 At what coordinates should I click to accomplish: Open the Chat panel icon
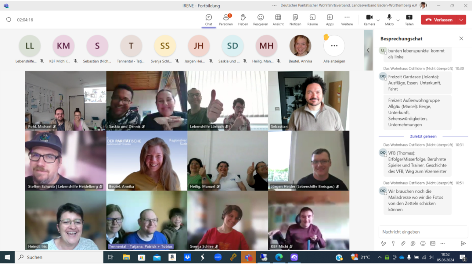pos(209,17)
